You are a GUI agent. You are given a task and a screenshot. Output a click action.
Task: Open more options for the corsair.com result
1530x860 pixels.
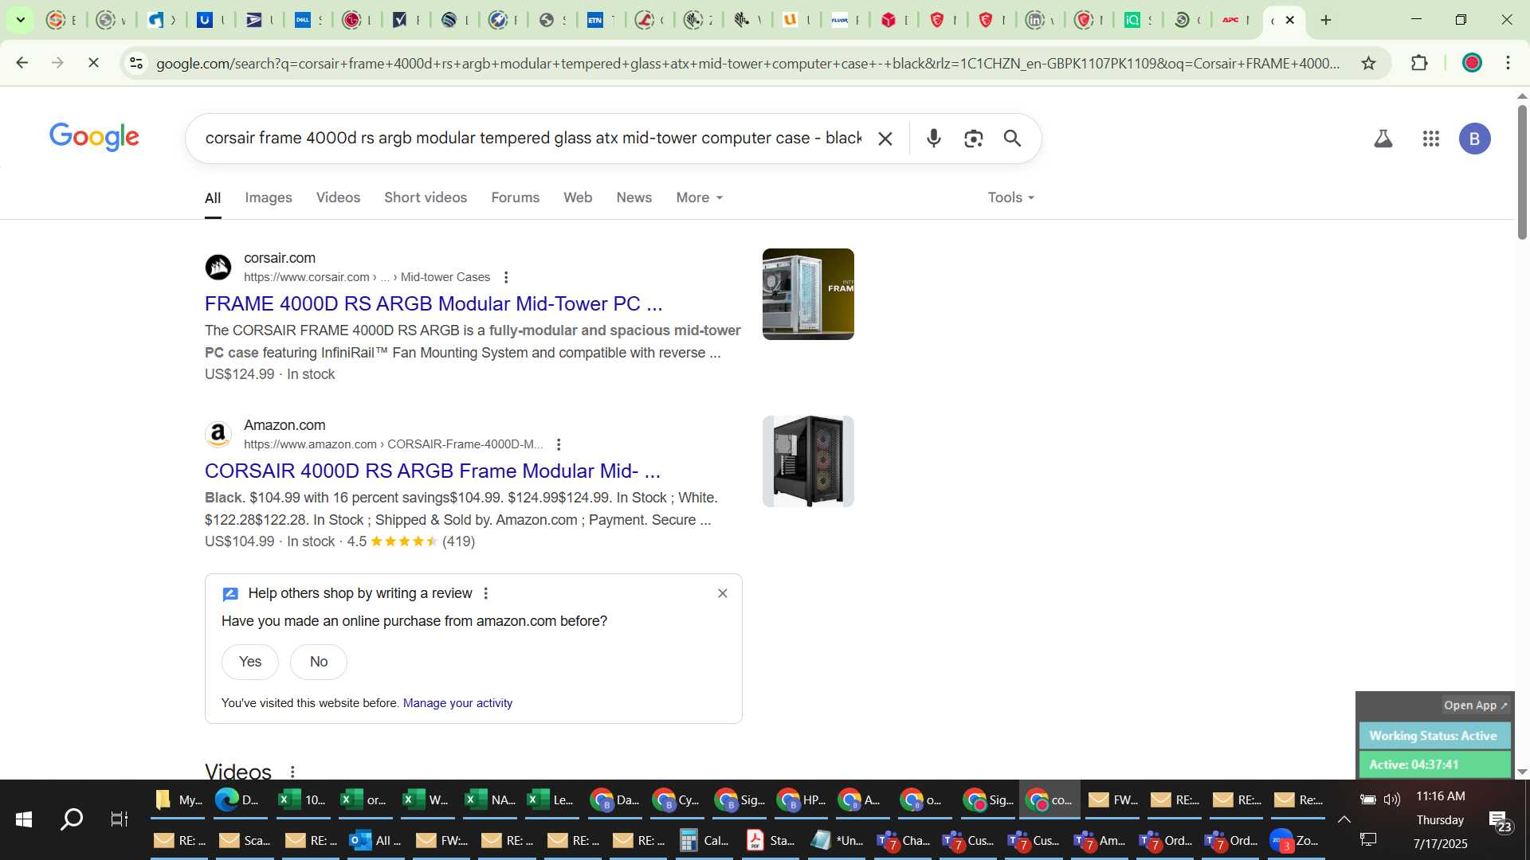[x=506, y=277]
